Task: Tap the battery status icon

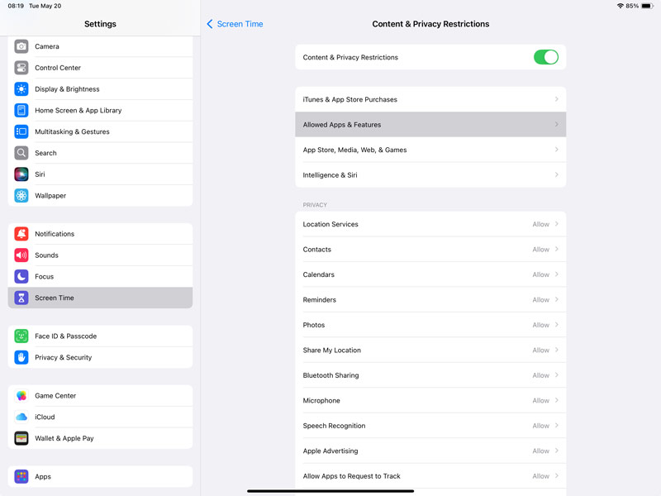Action: [x=648, y=6]
